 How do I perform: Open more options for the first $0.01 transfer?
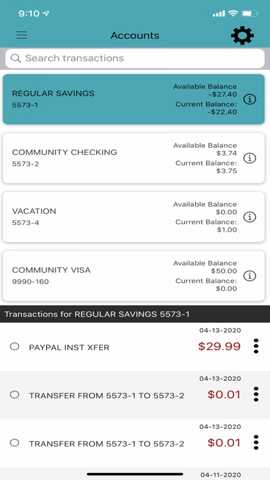[256, 394]
